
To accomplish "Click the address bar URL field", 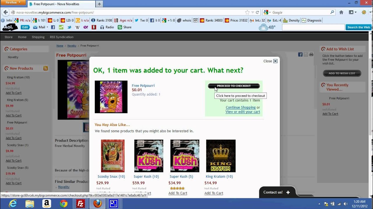I will [130, 12].
